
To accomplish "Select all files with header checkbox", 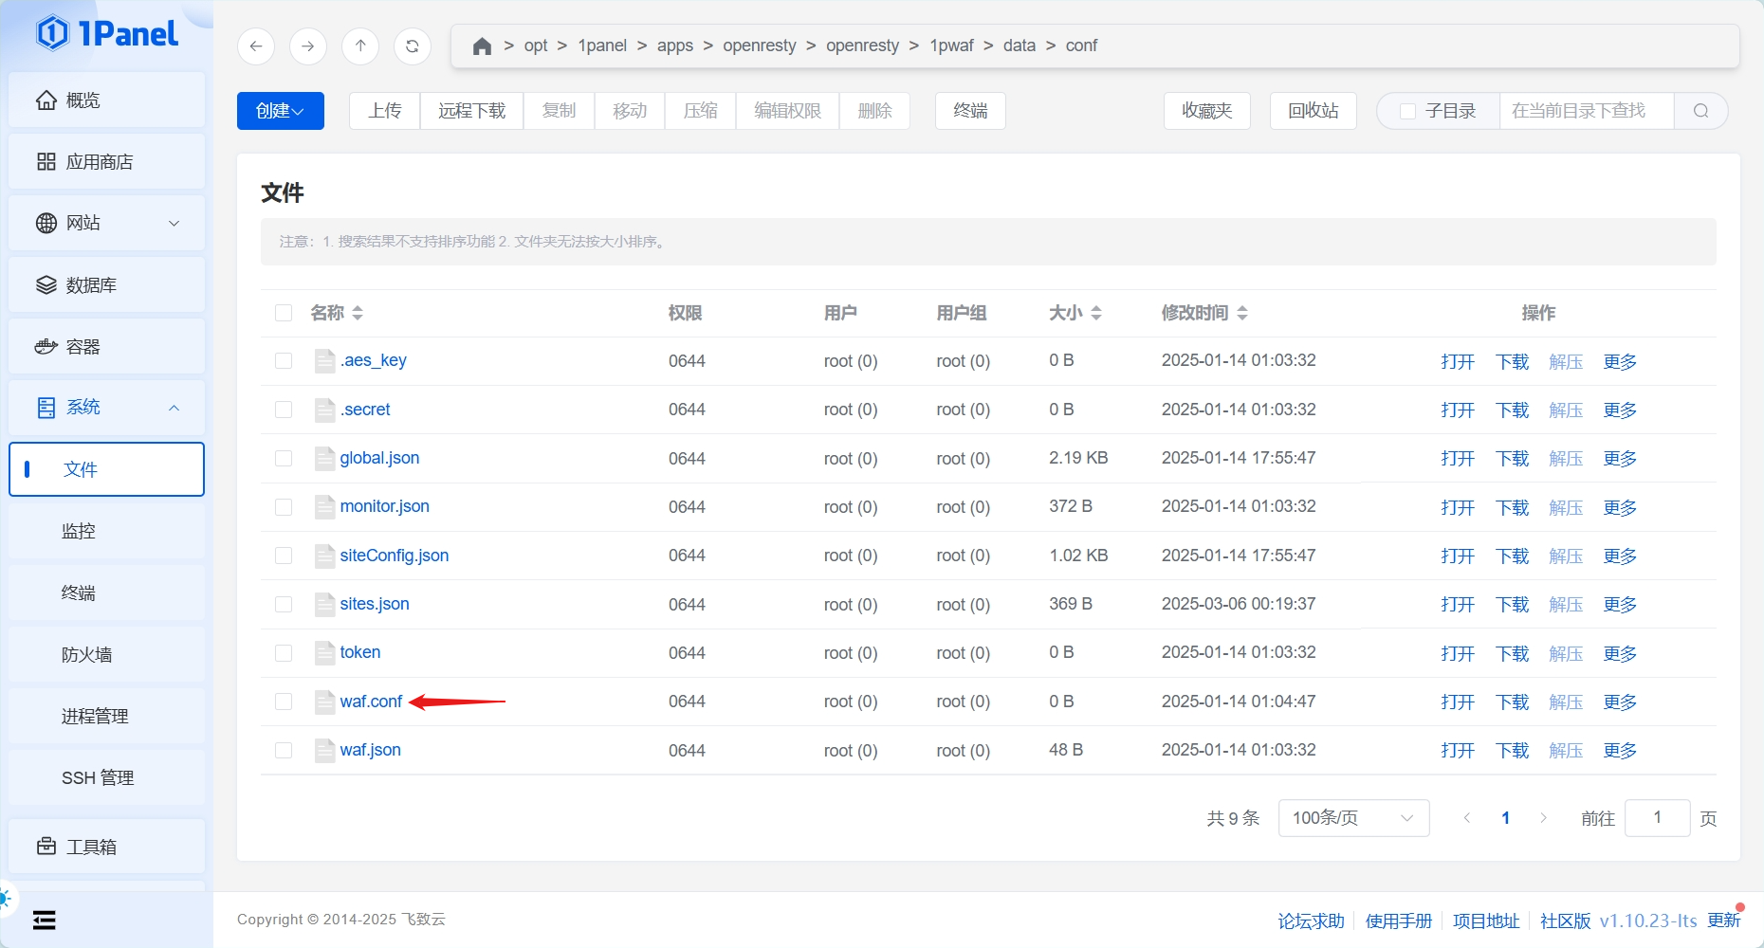I will point(284,313).
